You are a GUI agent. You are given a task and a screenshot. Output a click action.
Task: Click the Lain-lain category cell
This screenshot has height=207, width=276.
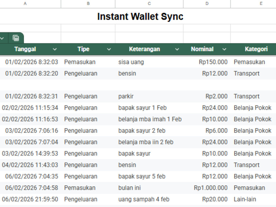(253, 199)
